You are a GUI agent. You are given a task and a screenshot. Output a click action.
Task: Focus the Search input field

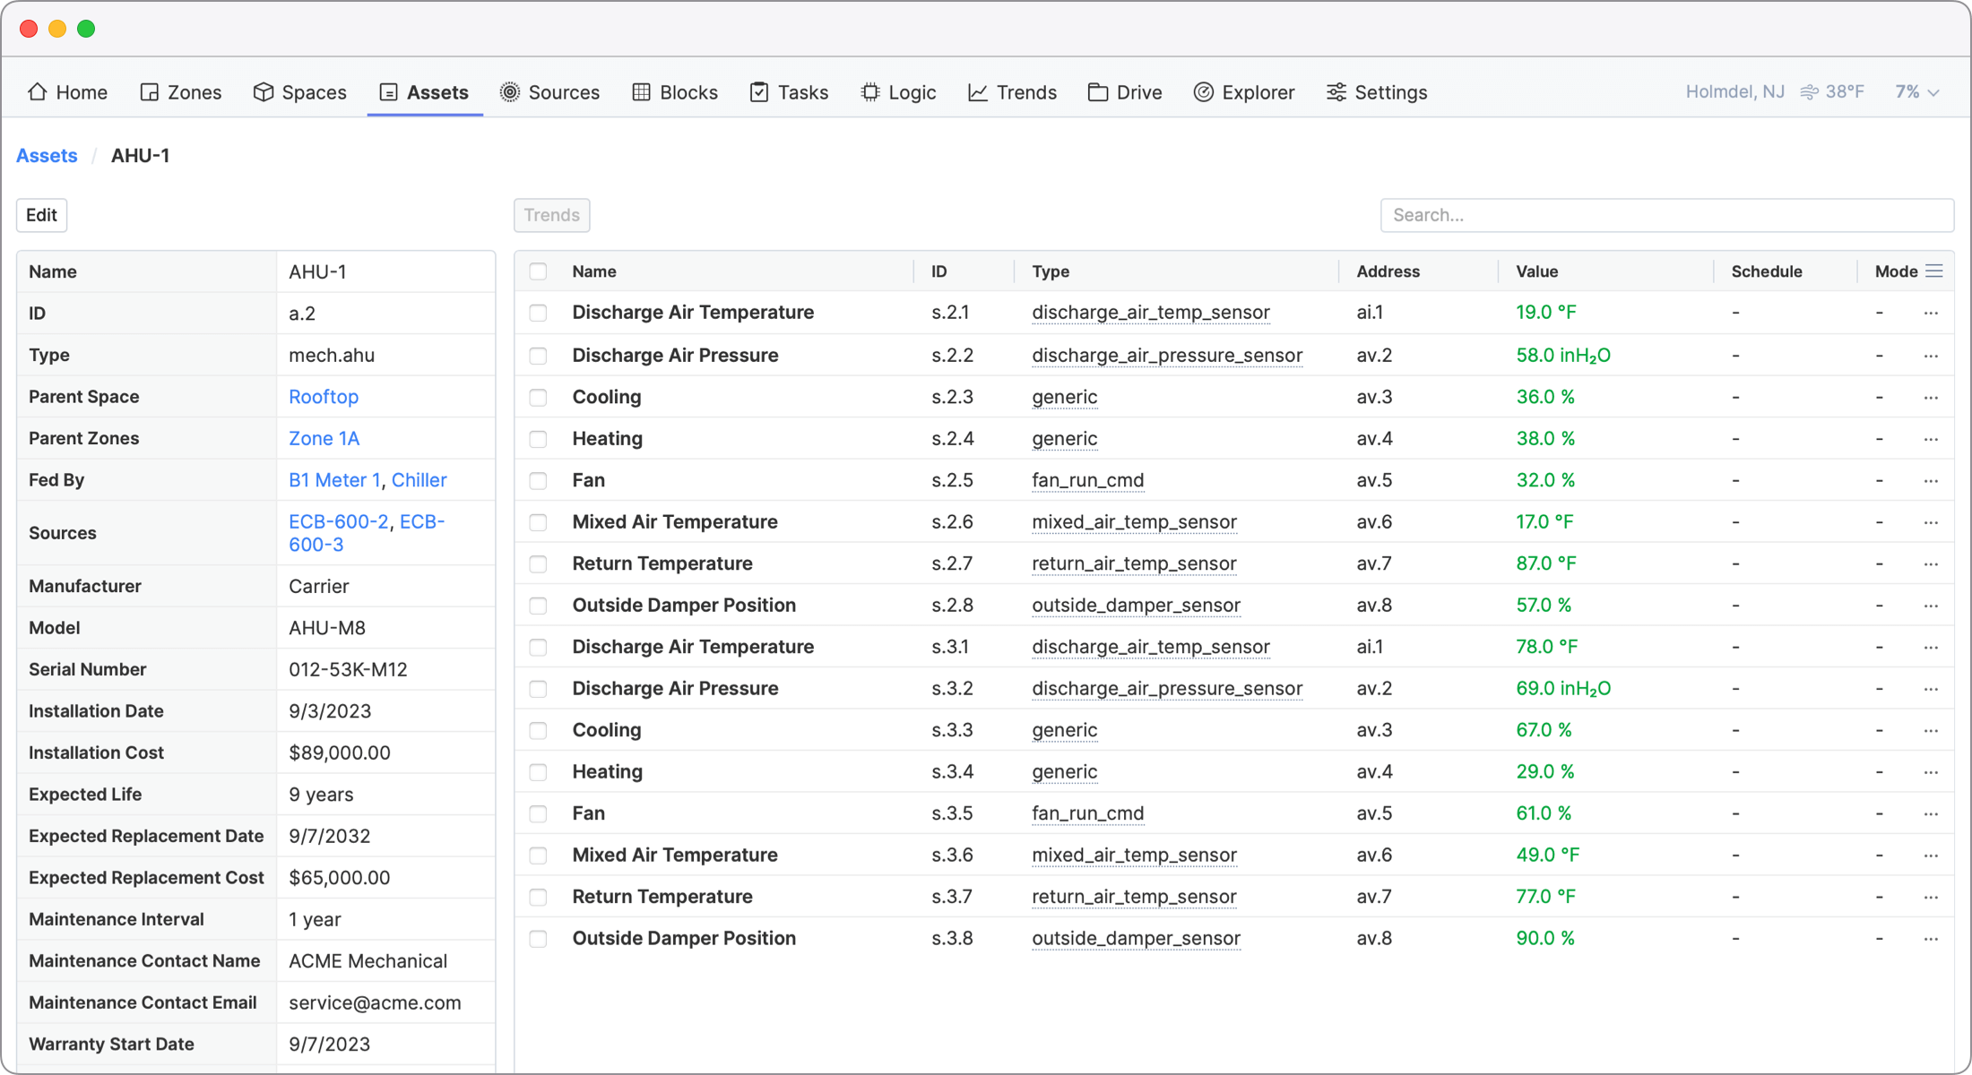[1665, 215]
